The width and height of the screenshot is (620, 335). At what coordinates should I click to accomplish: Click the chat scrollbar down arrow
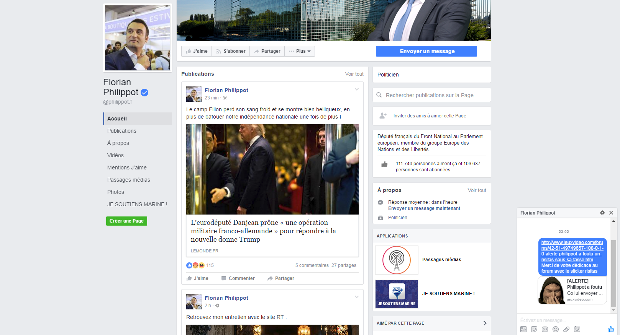613,311
